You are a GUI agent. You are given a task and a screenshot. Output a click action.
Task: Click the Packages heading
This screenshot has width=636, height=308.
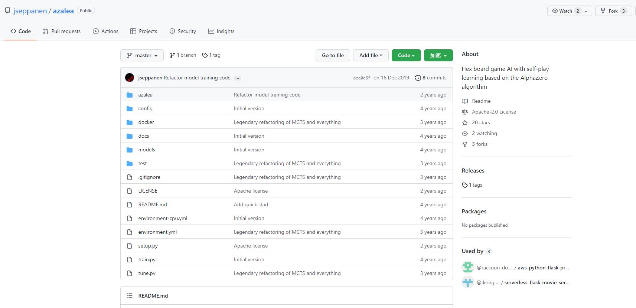pos(474,212)
